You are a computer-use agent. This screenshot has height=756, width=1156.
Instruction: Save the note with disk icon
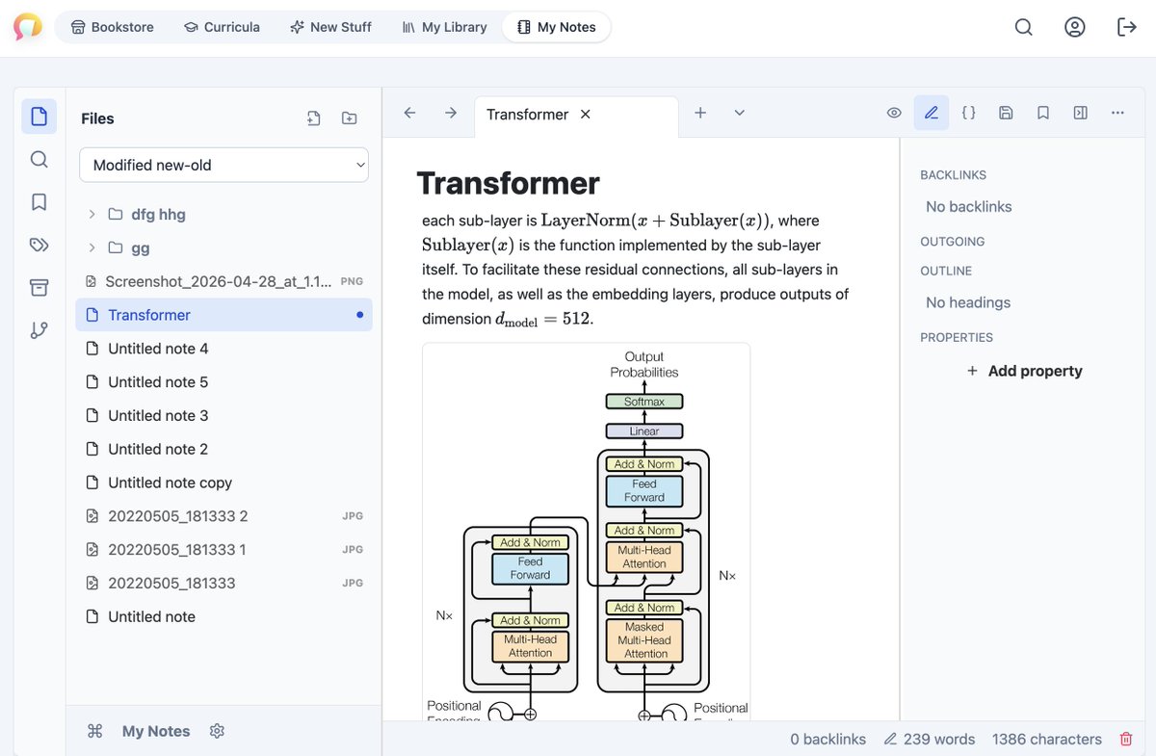point(1006,113)
